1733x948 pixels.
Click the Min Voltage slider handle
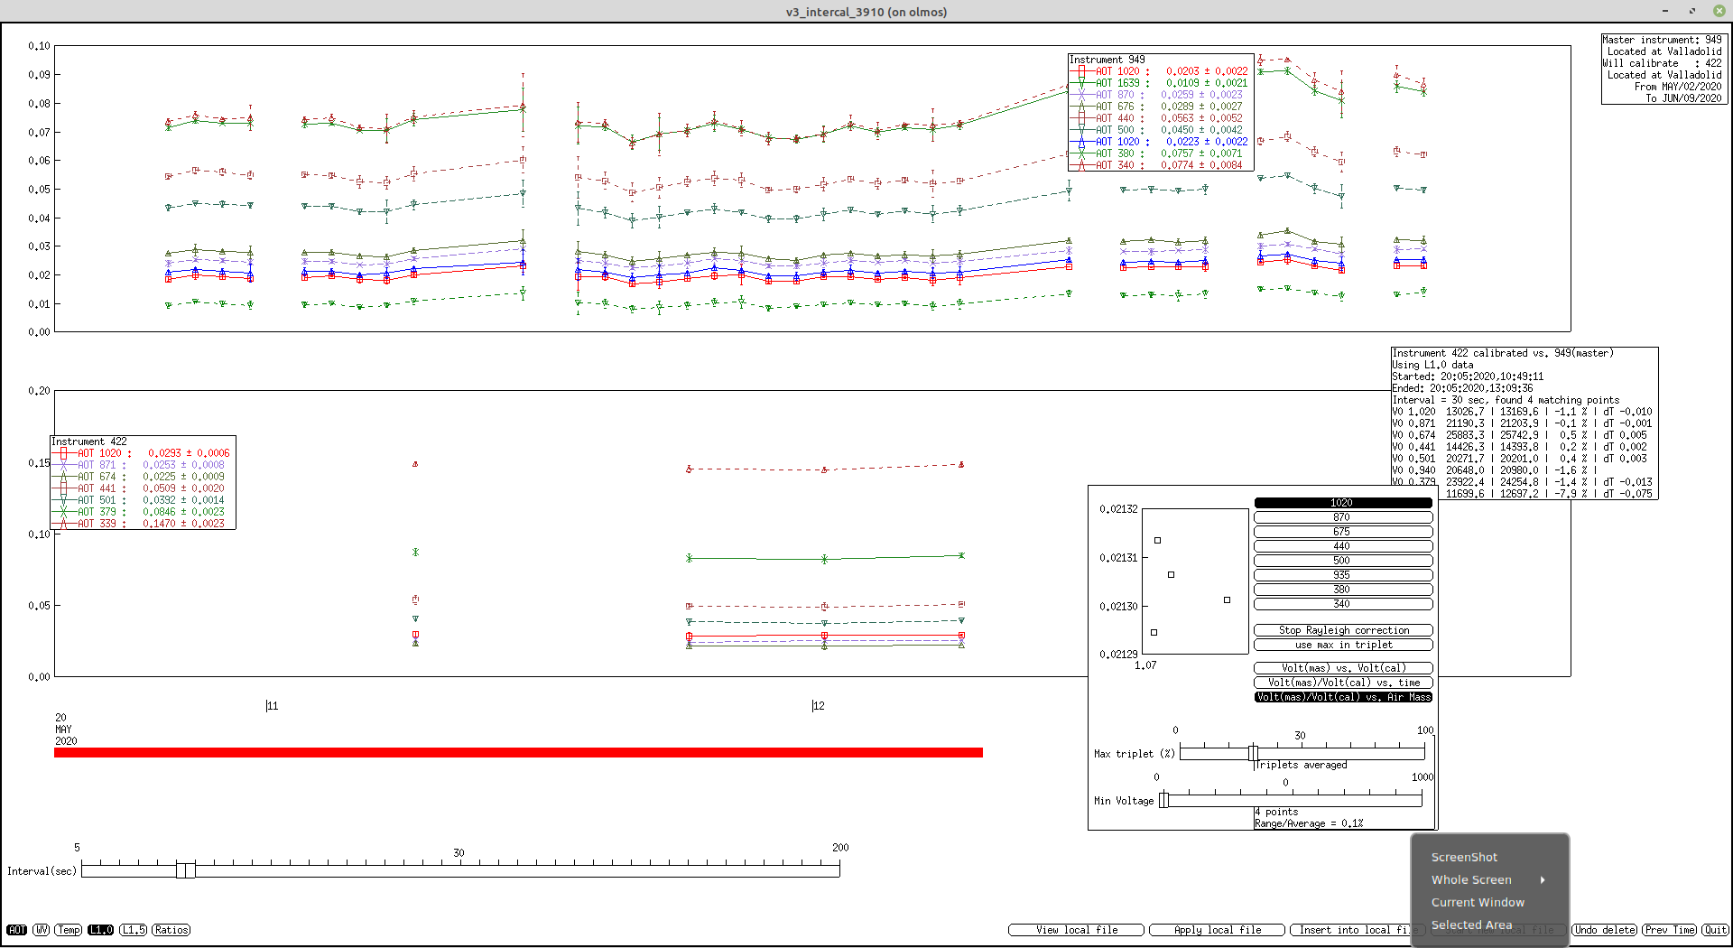[x=1163, y=800]
